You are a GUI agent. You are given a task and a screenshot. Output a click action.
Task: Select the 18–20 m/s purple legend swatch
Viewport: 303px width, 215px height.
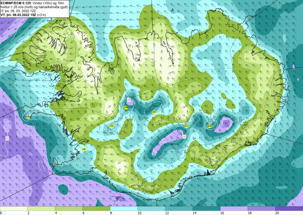pyautogui.click(x=261, y=209)
